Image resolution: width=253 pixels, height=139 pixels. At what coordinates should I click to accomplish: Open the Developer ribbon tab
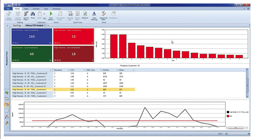(57, 9)
